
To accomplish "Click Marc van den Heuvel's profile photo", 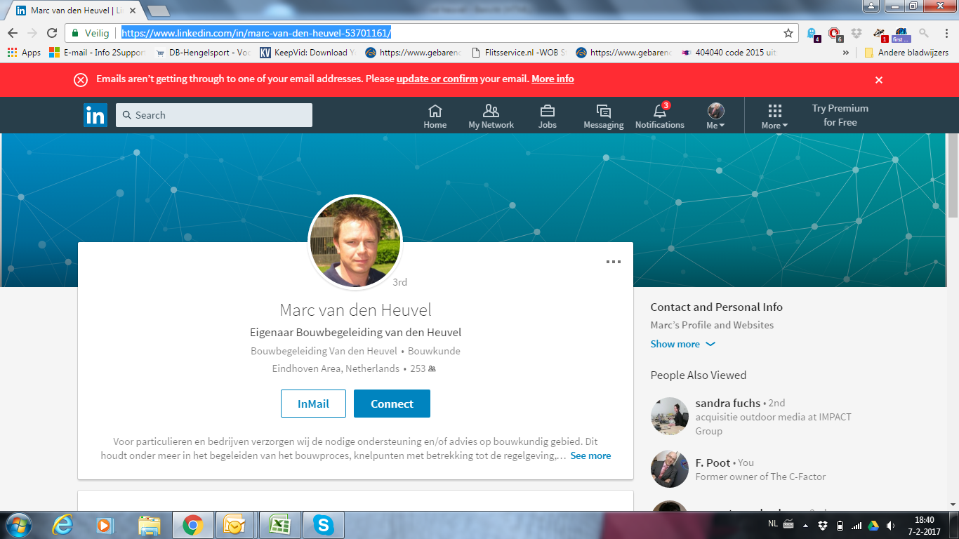I will point(355,242).
